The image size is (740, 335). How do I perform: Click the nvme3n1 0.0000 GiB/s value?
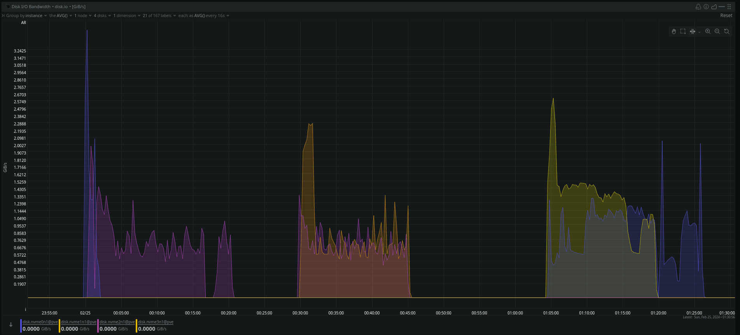click(152, 329)
